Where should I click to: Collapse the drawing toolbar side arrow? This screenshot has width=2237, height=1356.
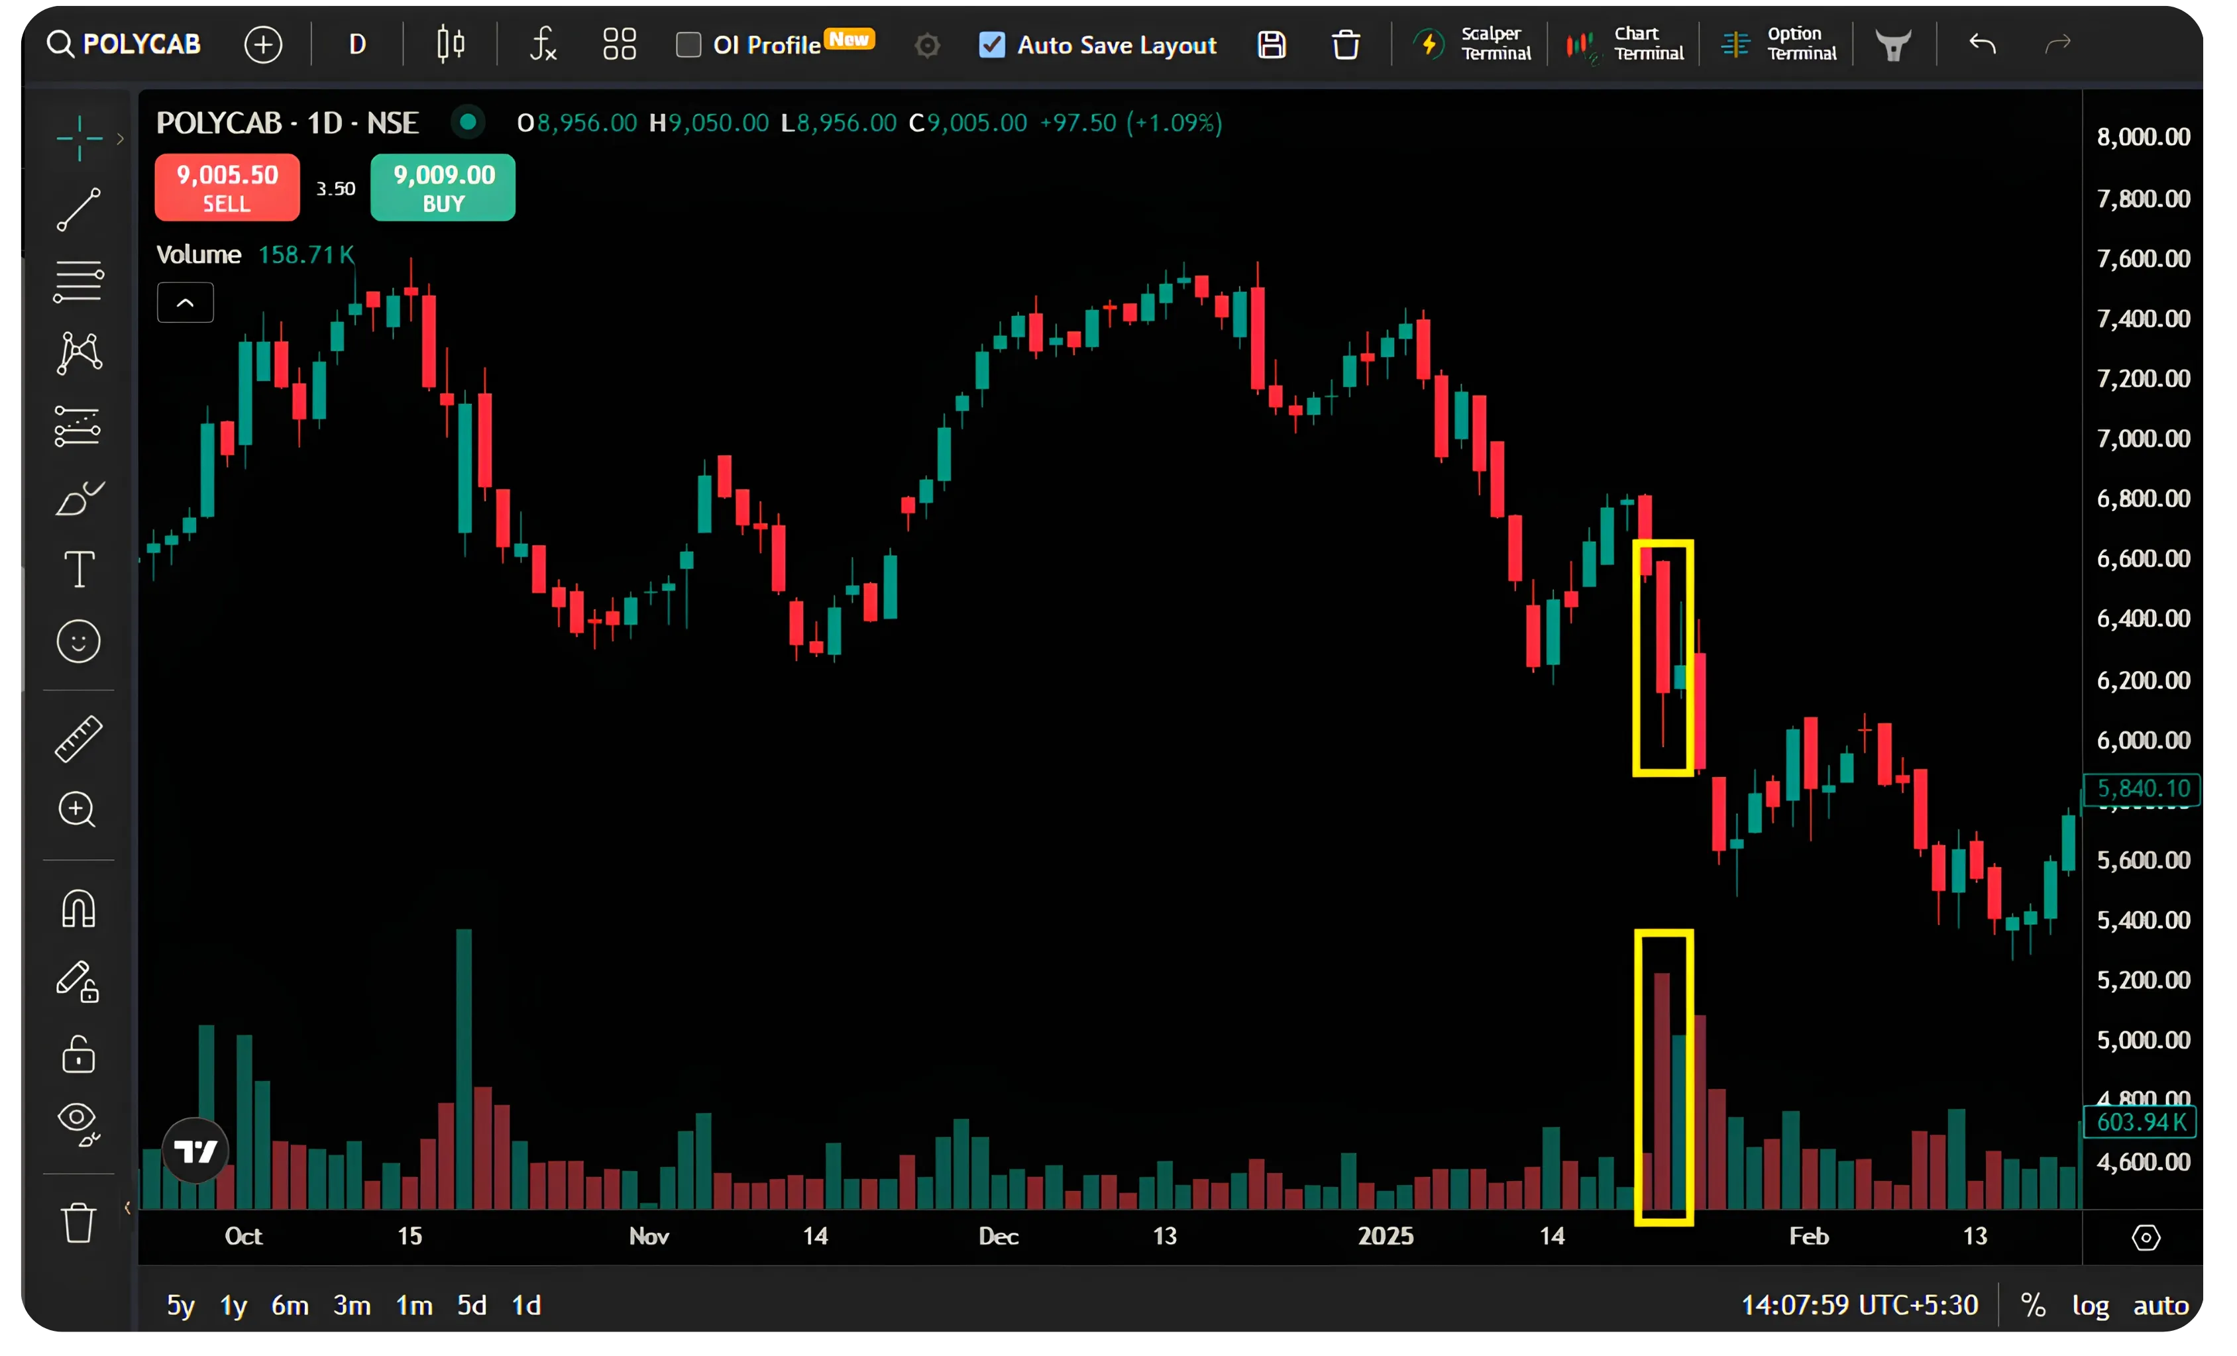coord(127,1207)
